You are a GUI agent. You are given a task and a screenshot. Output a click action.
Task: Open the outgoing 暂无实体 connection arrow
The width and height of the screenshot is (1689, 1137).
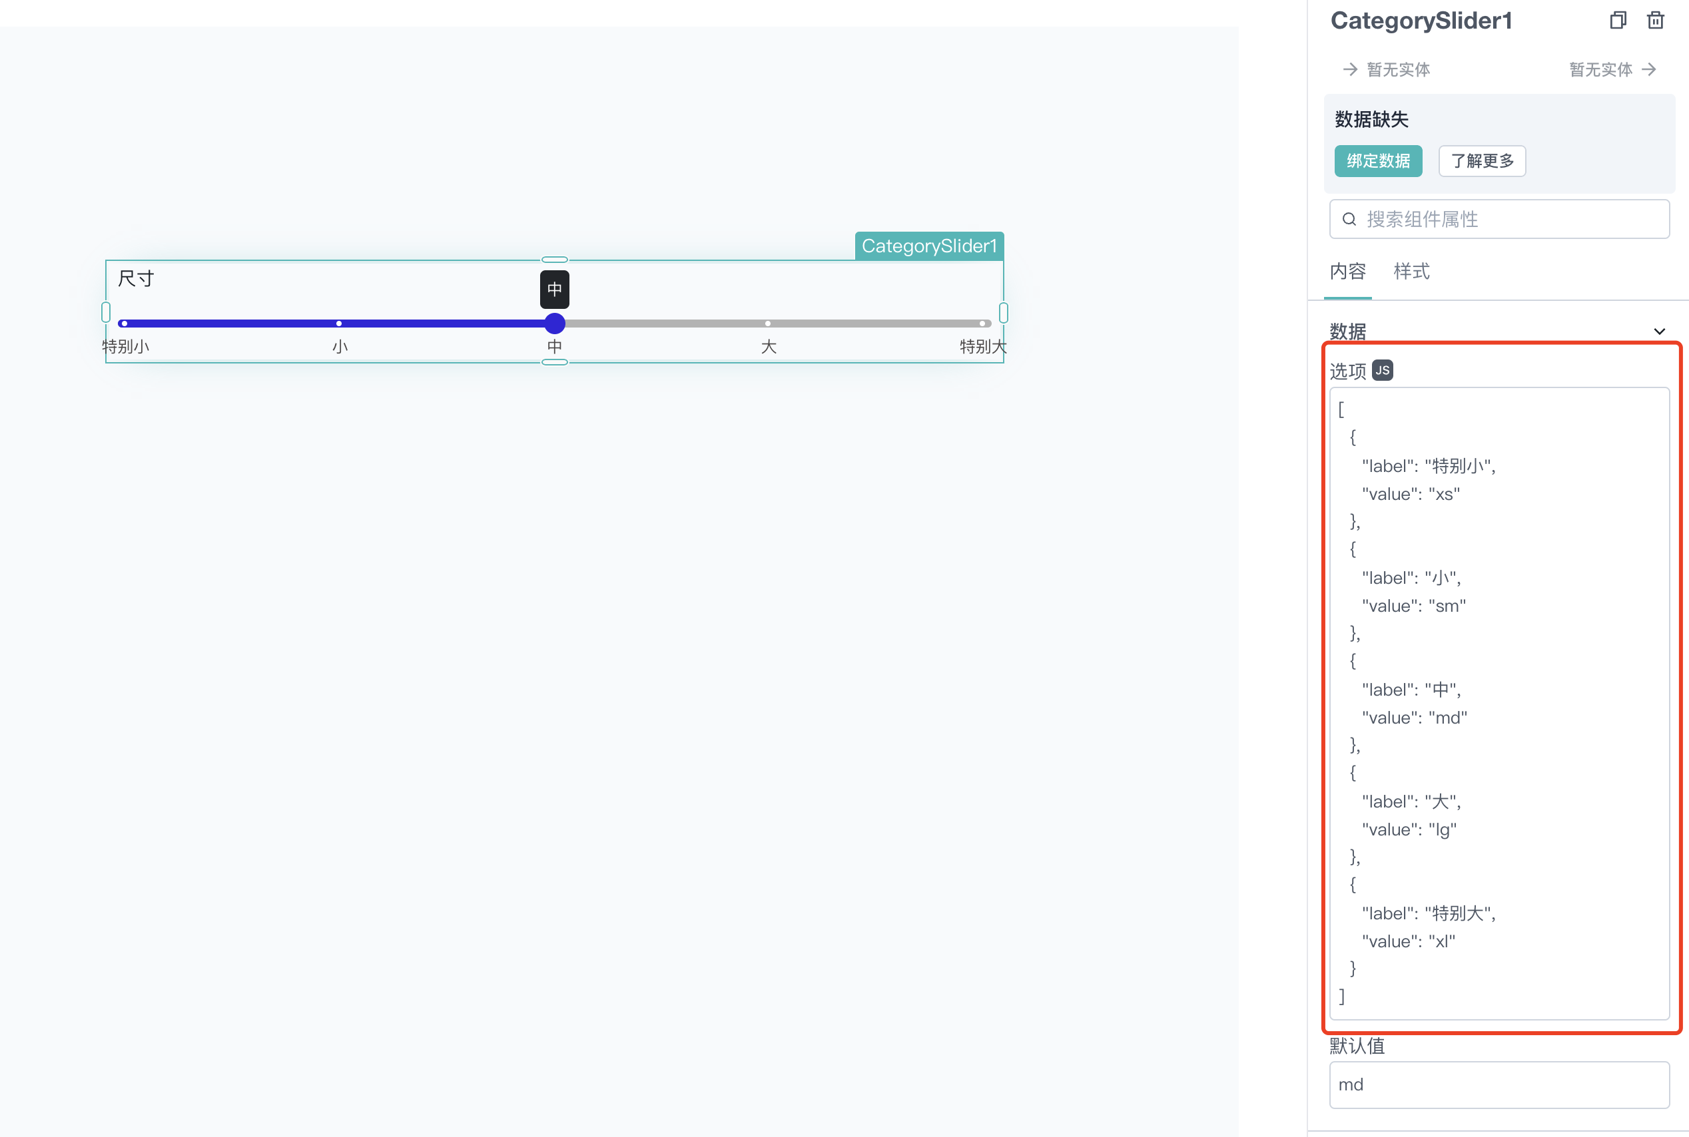1649,70
